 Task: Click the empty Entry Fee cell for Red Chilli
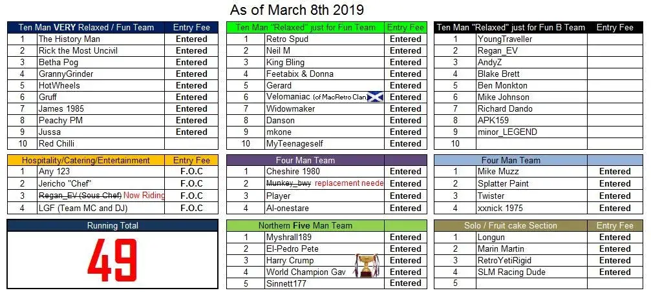[x=191, y=144]
